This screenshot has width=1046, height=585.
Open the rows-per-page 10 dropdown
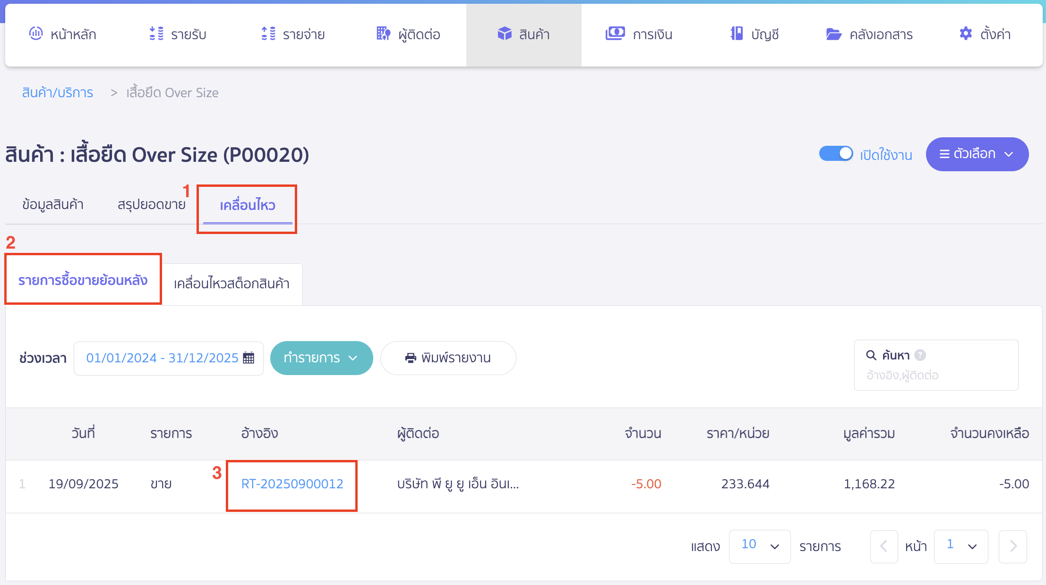[759, 546]
